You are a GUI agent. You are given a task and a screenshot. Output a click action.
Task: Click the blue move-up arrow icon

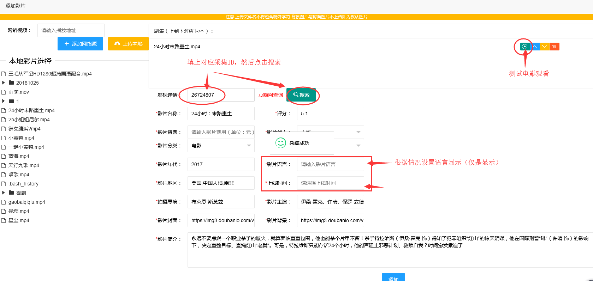coord(535,47)
